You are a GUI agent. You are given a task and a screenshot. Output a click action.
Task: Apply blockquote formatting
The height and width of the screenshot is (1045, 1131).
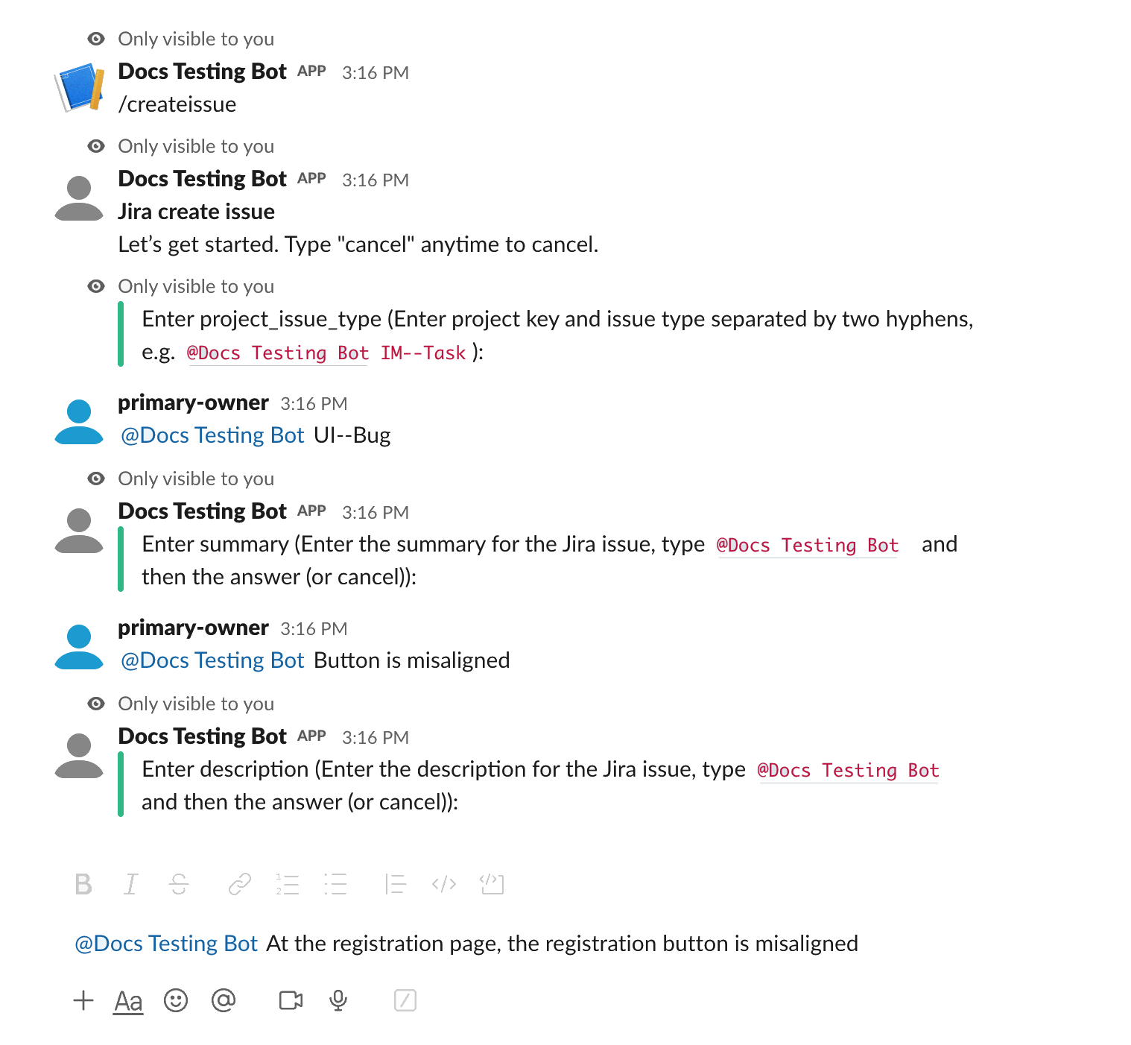pos(395,884)
